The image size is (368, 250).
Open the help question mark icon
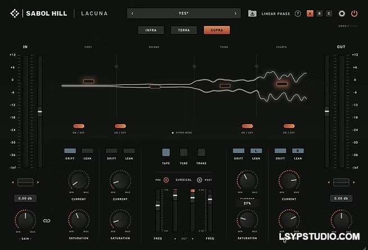point(298,13)
